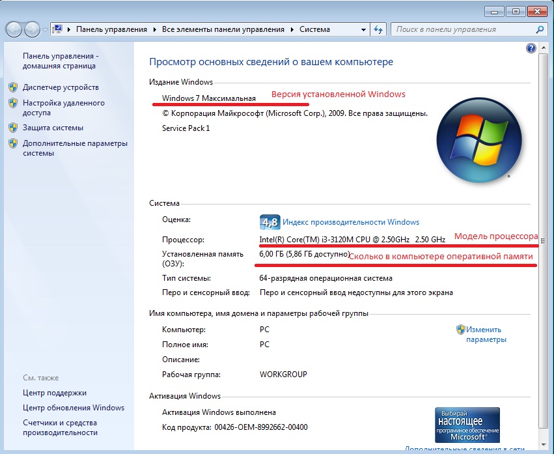
Task: Select Панель управления breadcrumb
Action: pyautogui.click(x=112, y=30)
